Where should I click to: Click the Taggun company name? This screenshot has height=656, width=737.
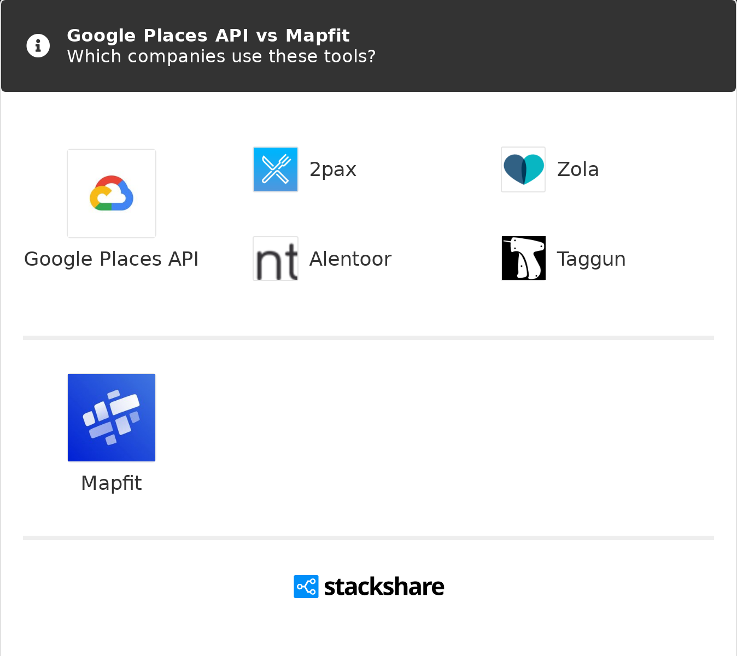pos(590,259)
